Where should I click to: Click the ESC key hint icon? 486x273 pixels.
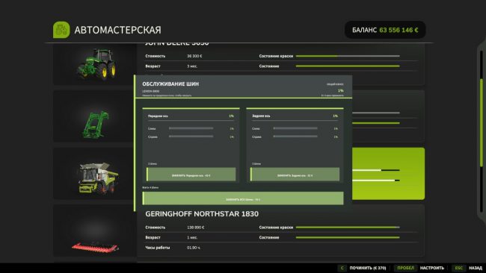tap(458, 268)
